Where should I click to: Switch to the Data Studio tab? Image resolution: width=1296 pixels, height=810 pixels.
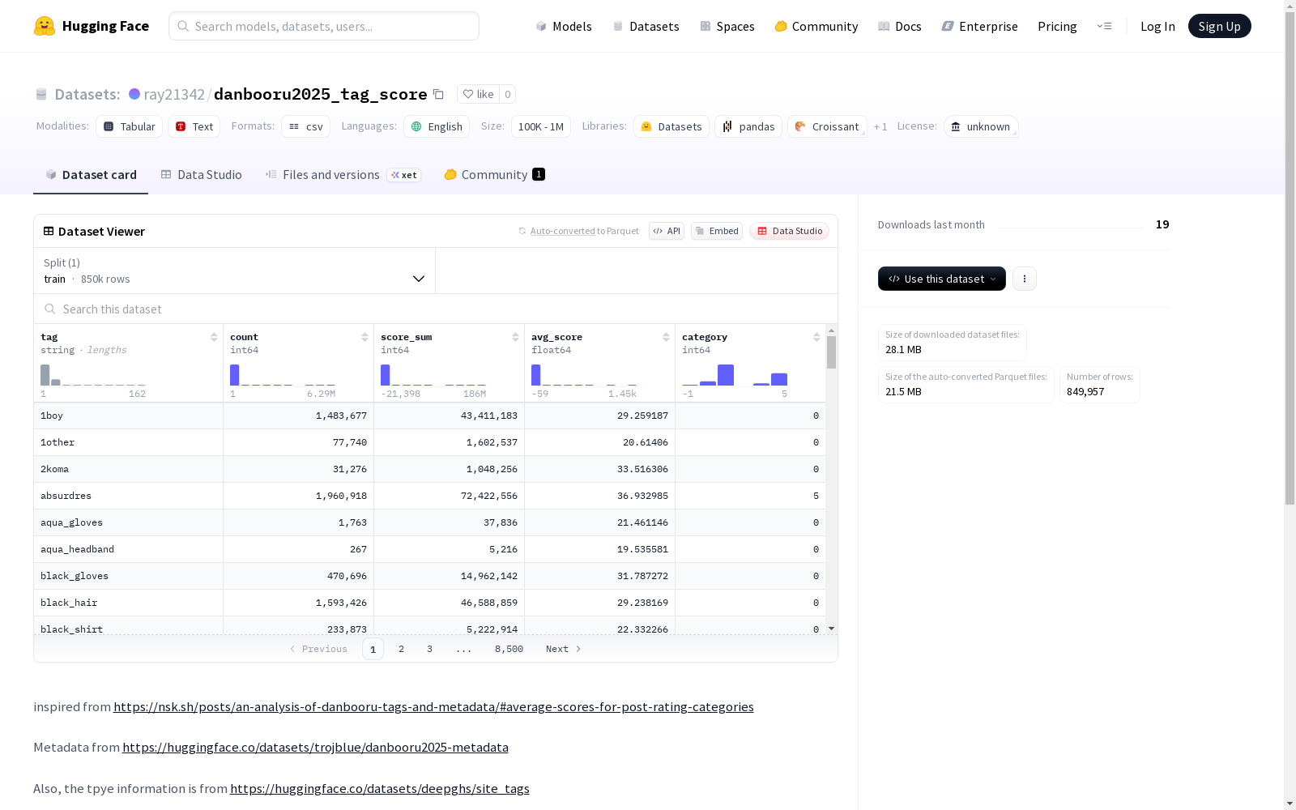coord(201,174)
